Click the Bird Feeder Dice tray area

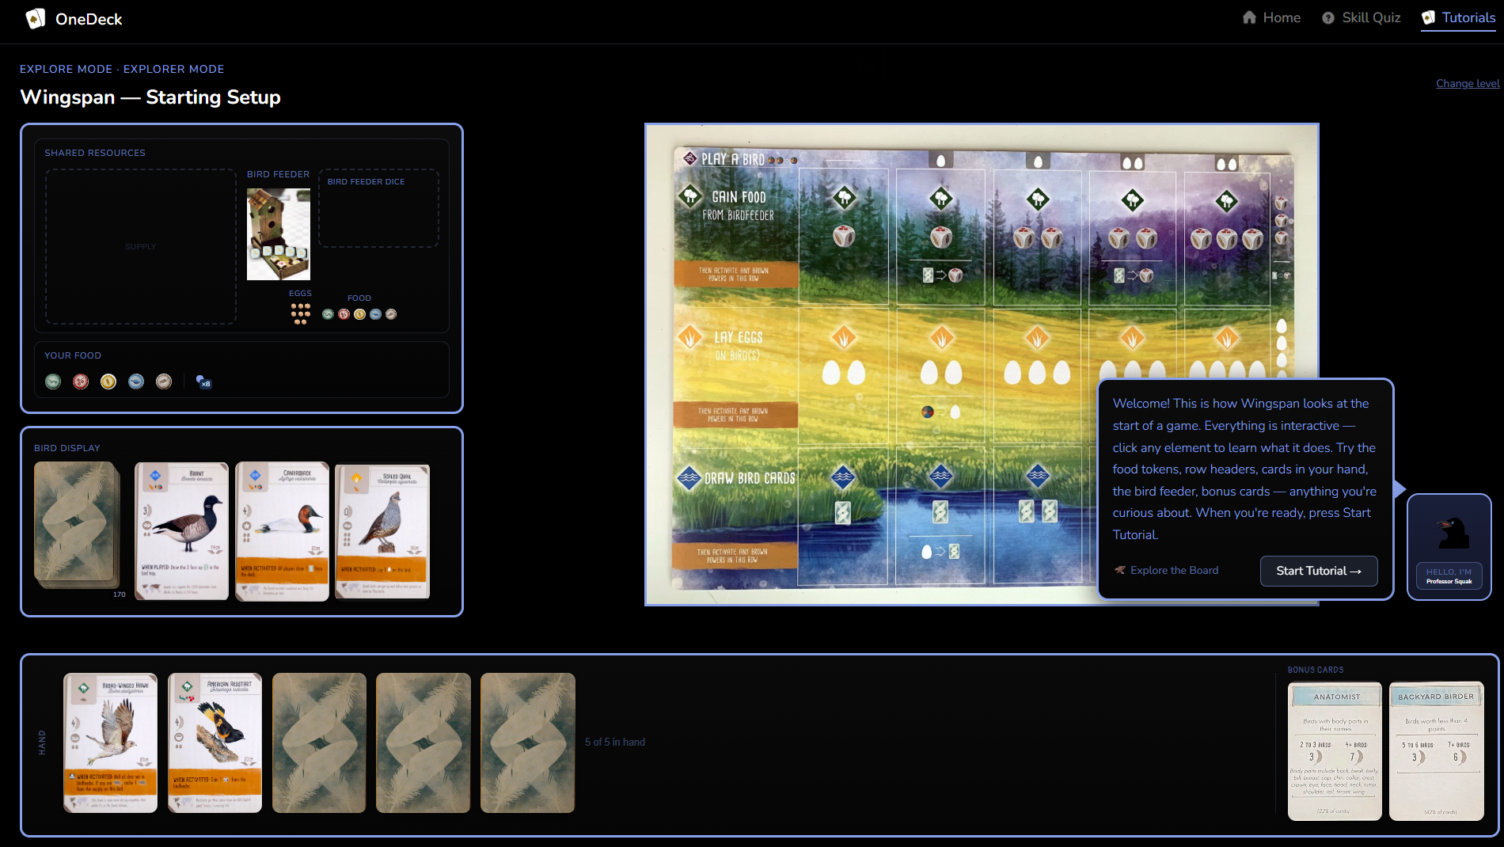[378, 208]
